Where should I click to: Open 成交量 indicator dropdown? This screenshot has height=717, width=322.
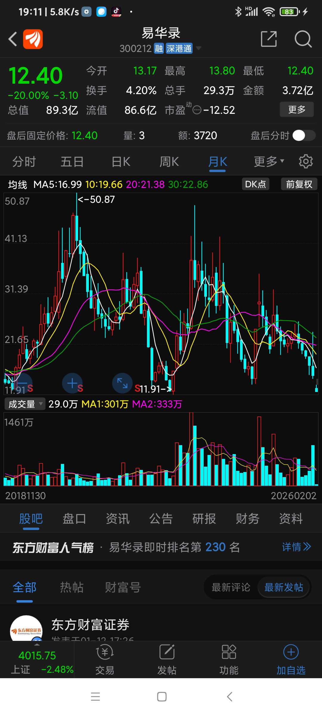(25, 404)
